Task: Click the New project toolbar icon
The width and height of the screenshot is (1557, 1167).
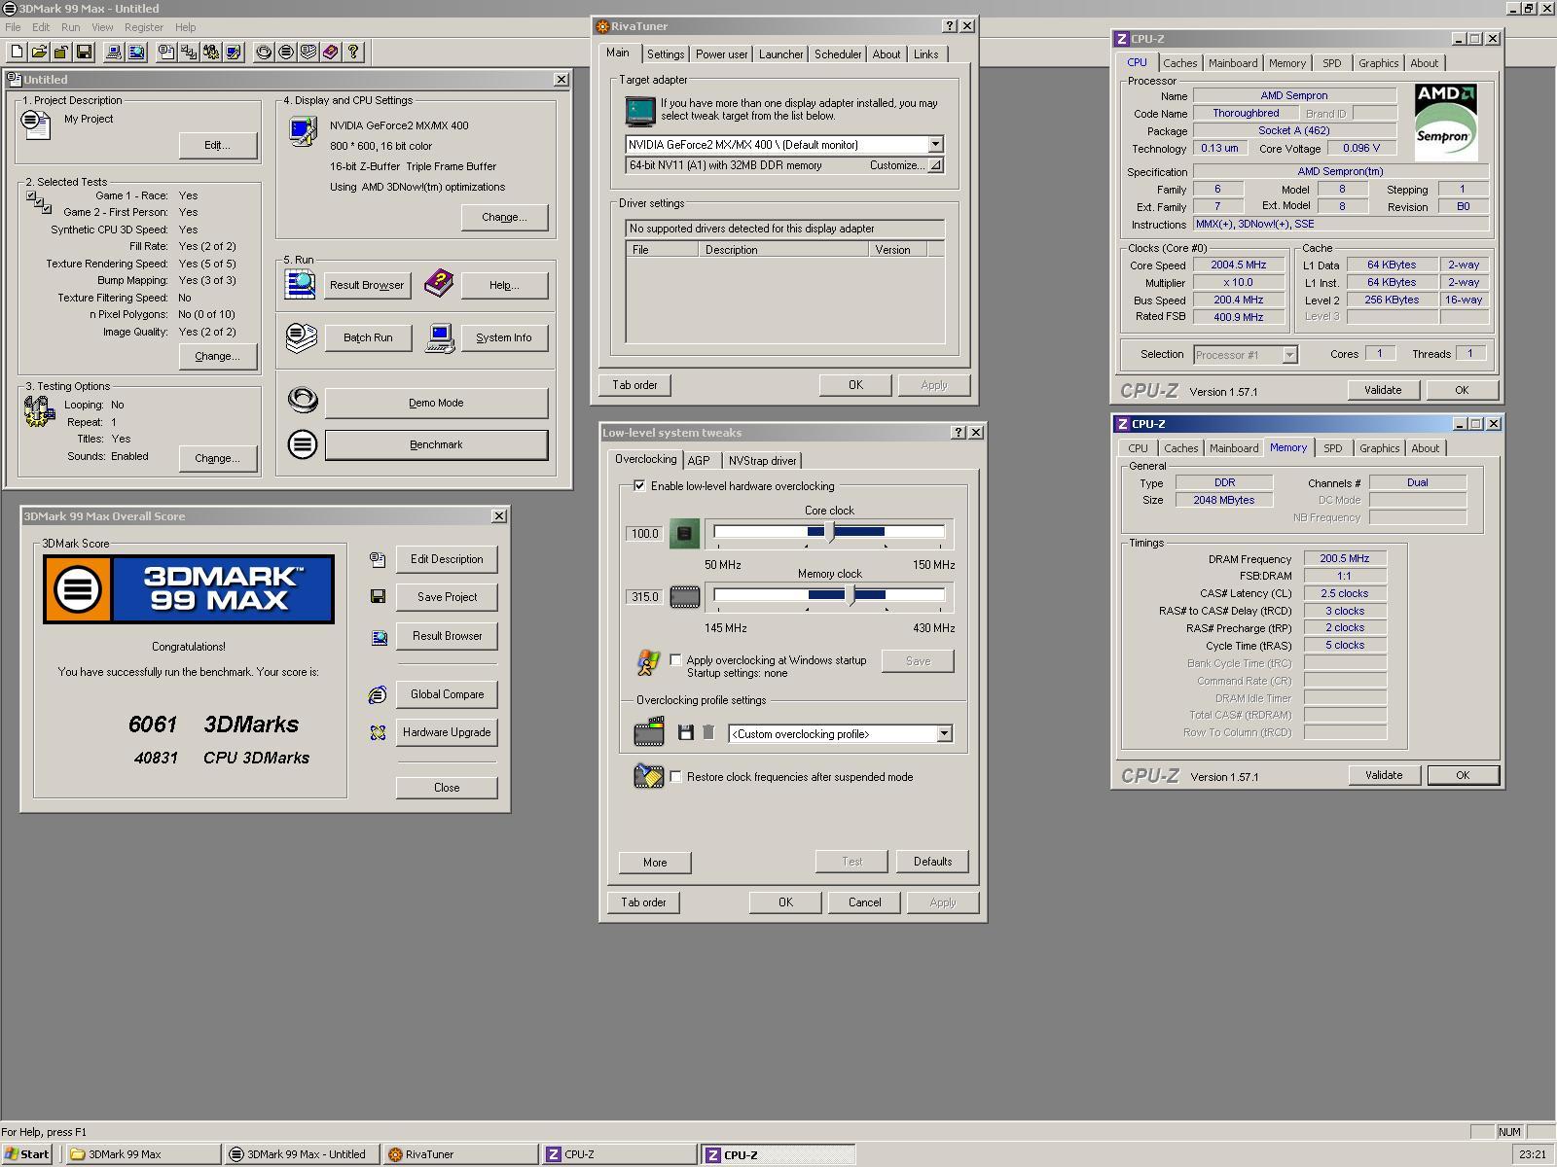Action: [18, 53]
